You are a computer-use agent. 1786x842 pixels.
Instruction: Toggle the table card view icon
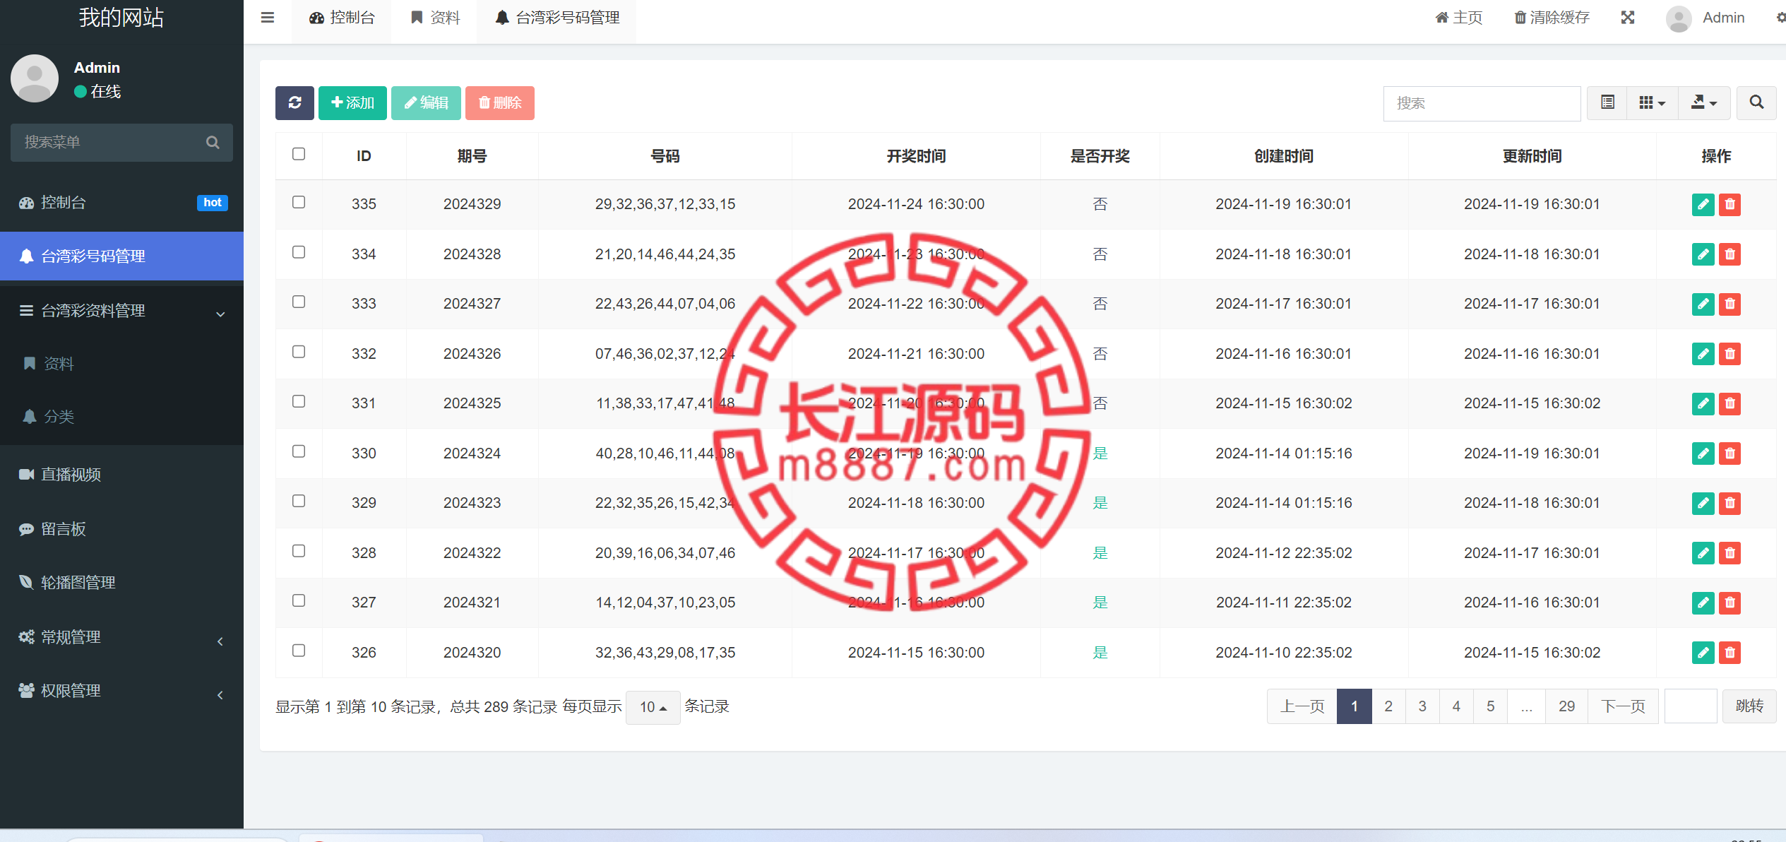click(x=1607, y=103)
